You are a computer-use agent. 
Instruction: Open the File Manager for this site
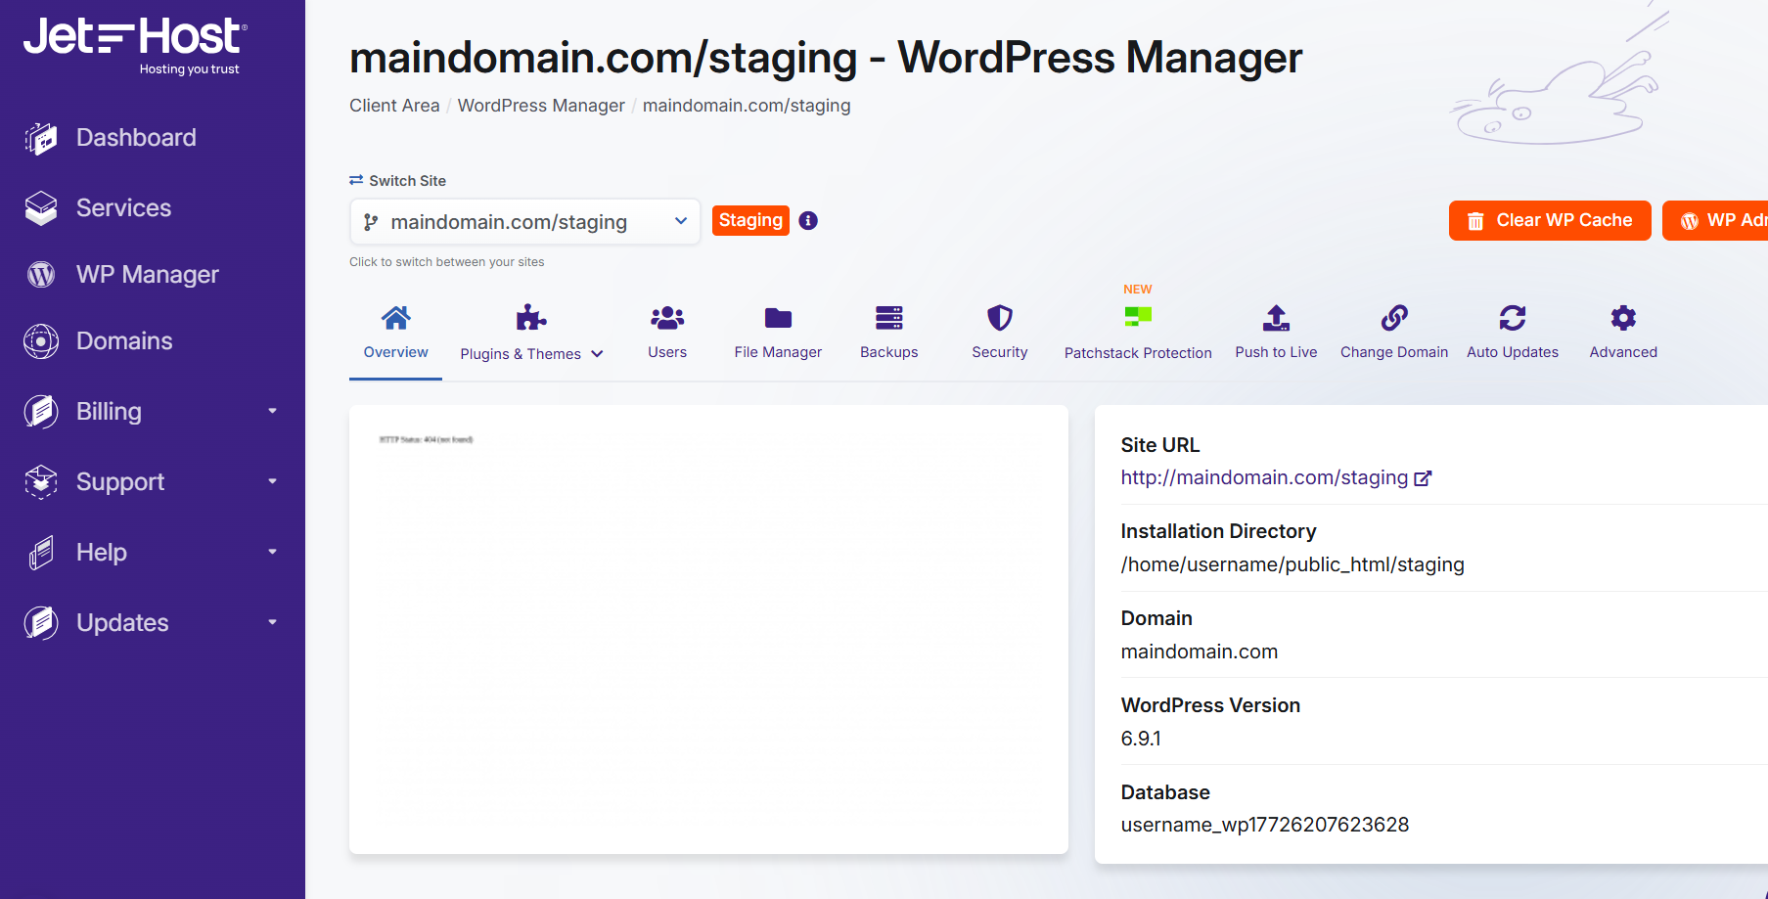click(x=777, y=333)
